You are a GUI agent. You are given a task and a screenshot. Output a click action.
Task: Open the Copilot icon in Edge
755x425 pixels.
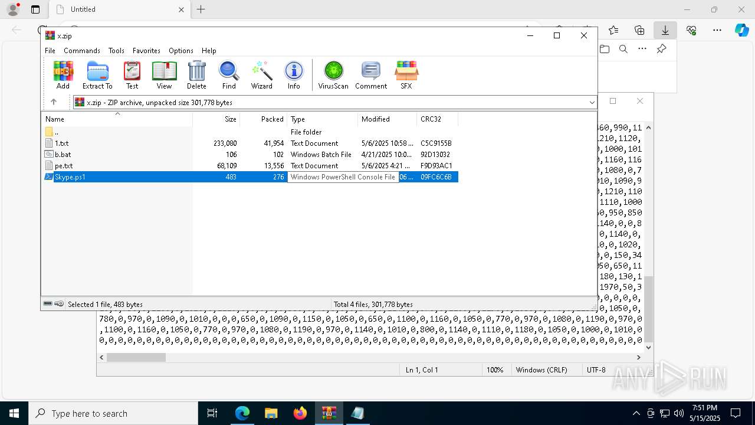click(741, 30)
